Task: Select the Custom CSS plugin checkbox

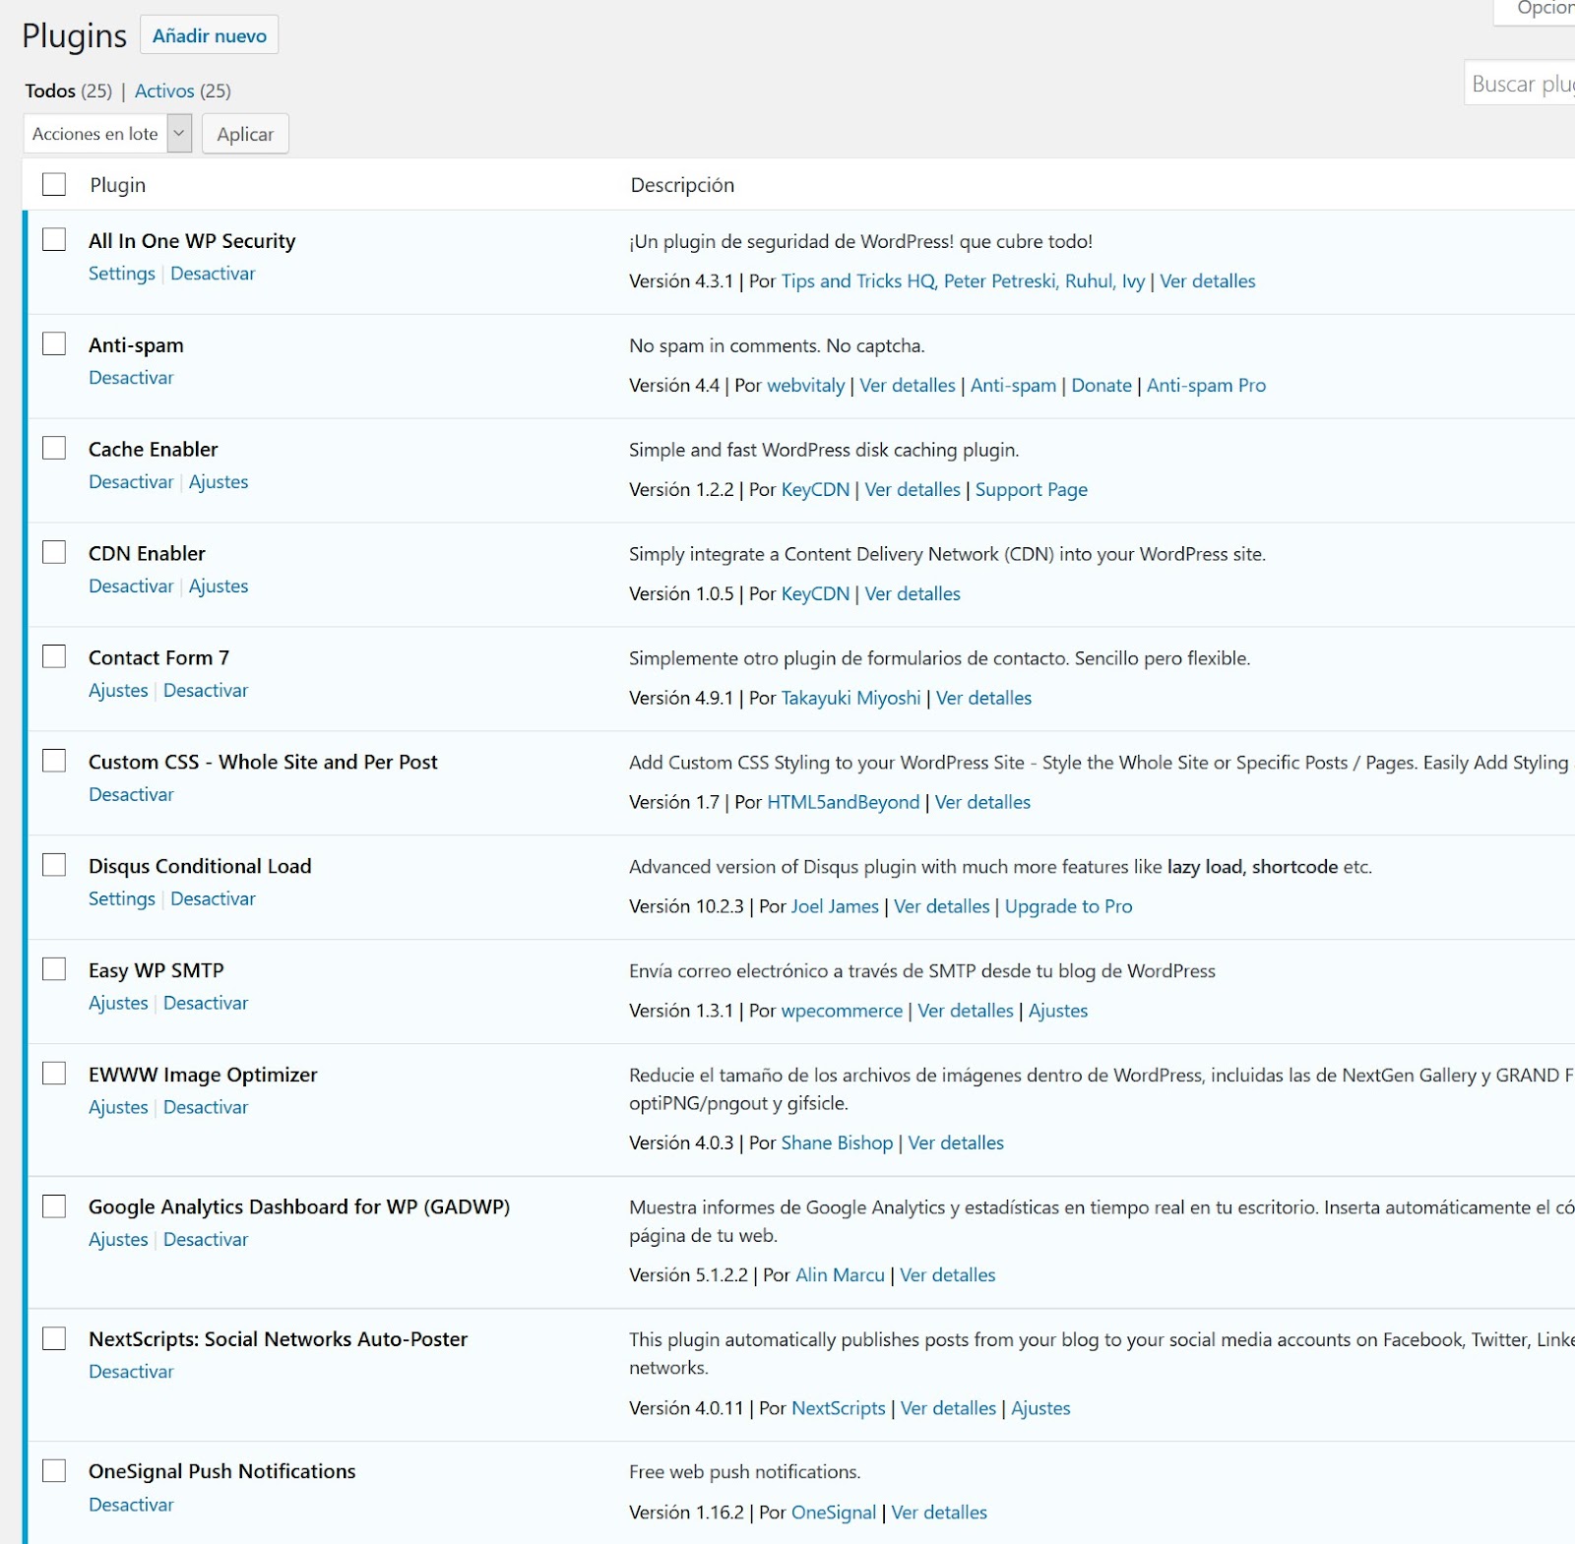Action: point(54,761)
